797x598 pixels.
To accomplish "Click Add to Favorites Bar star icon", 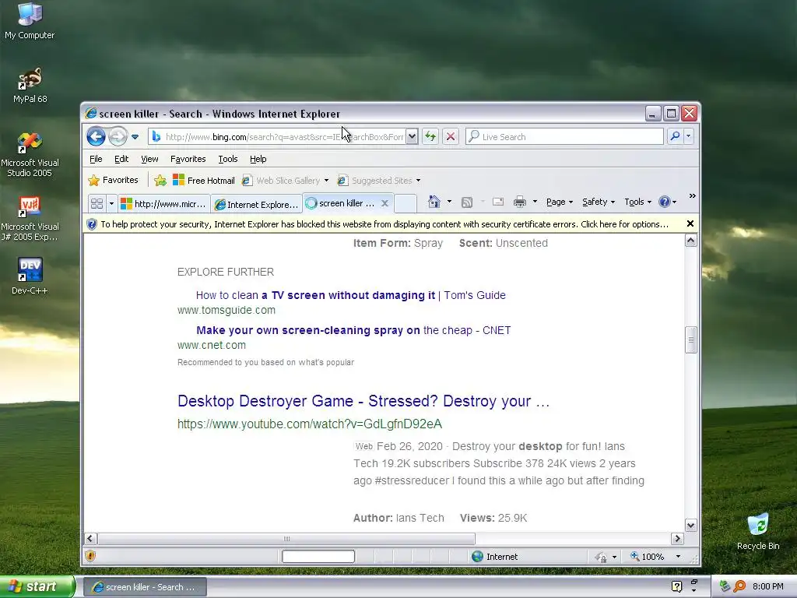I will pos(160,180).
